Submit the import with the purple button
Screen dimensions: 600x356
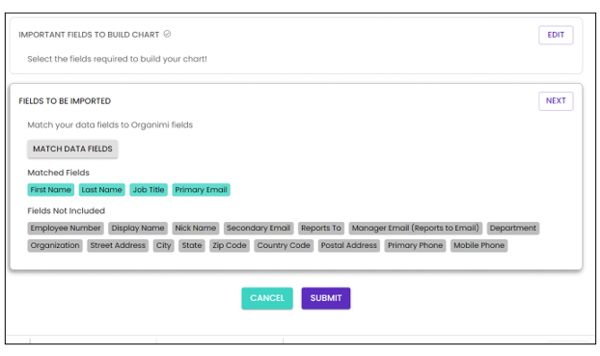coord(326,298)
